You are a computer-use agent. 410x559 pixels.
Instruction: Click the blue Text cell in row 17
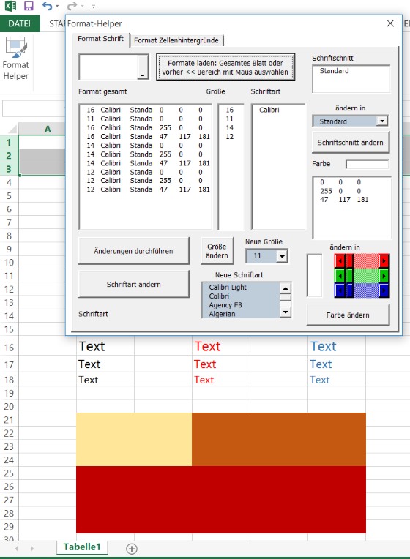pos(337,364)
